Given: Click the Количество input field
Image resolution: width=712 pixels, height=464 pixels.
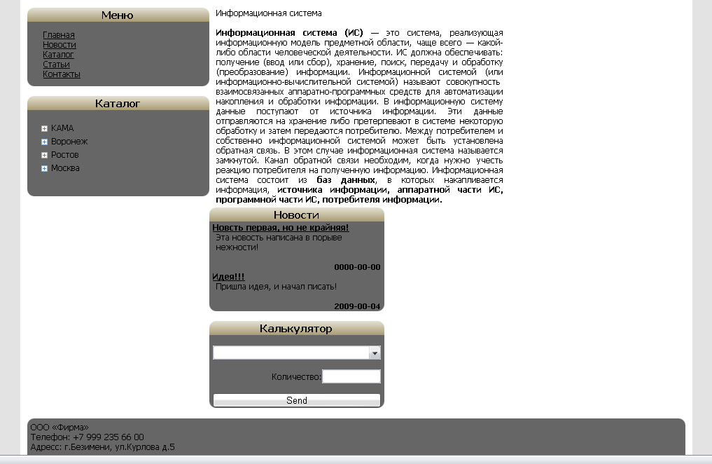Looking at the screenshot, I should 351,377.
